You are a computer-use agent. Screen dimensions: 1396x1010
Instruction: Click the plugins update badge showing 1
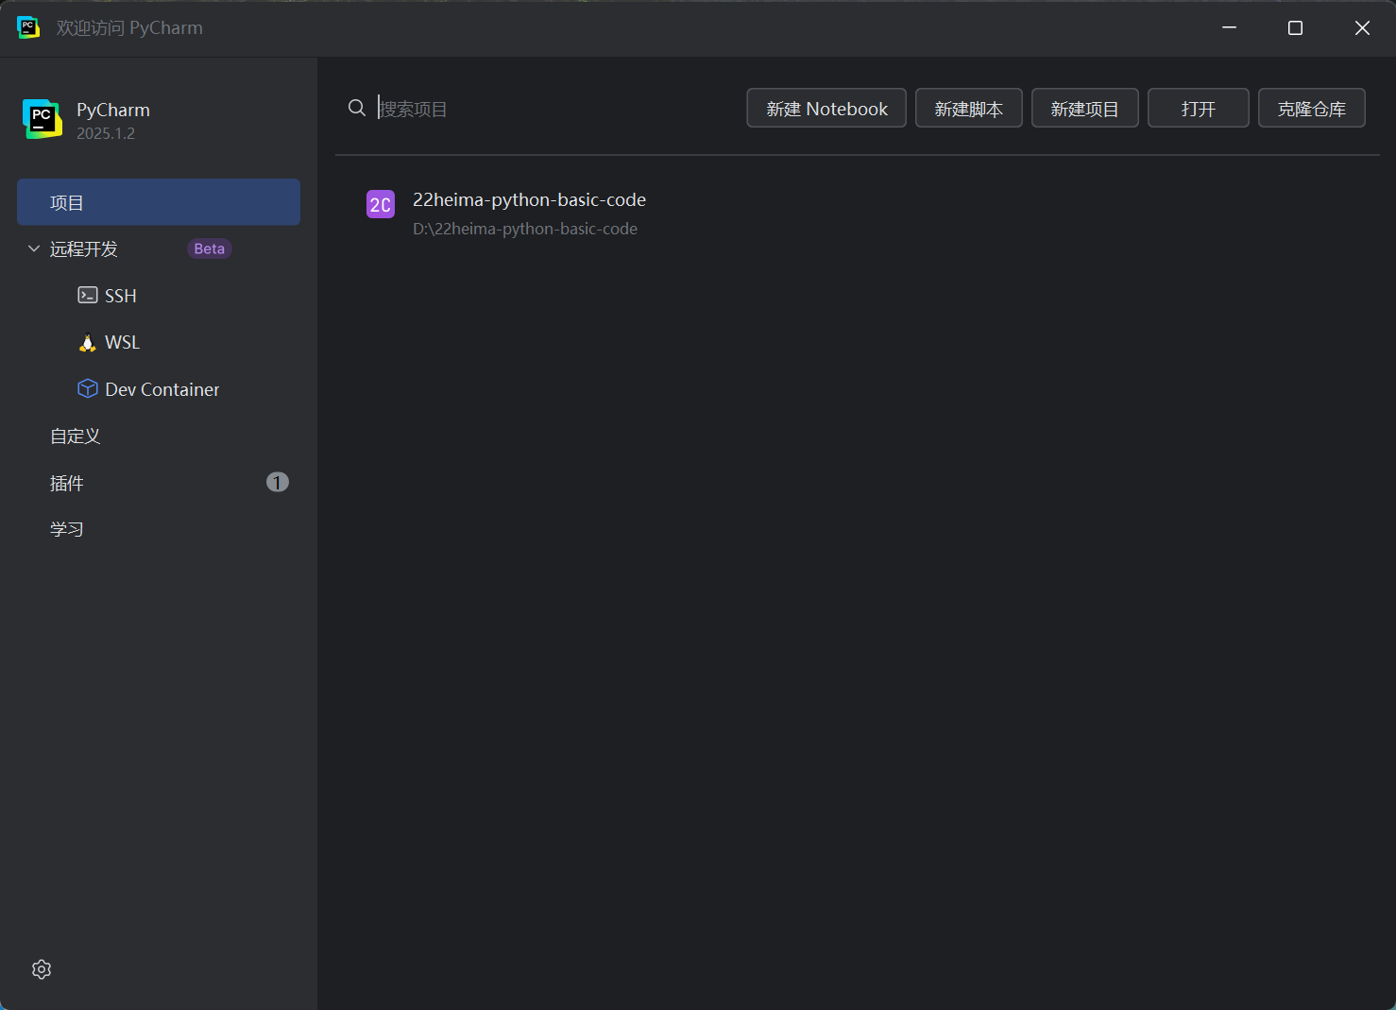click(277, 483)
